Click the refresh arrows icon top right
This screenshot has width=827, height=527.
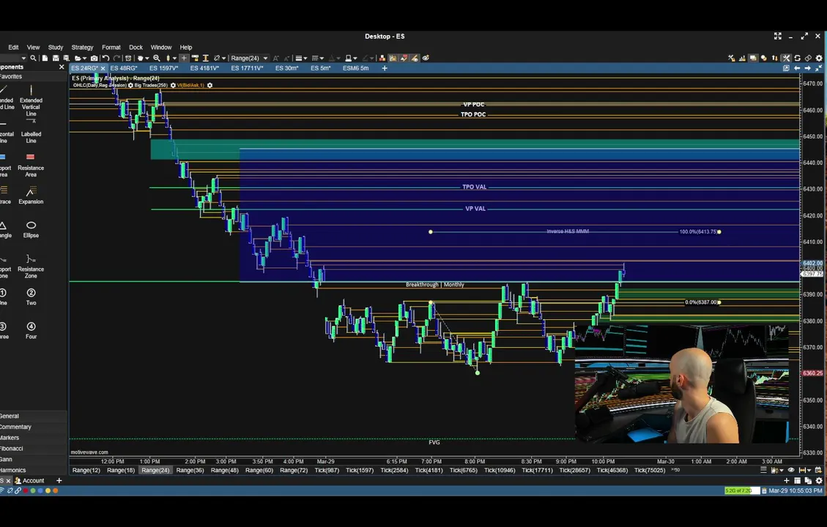pos(798,58)
